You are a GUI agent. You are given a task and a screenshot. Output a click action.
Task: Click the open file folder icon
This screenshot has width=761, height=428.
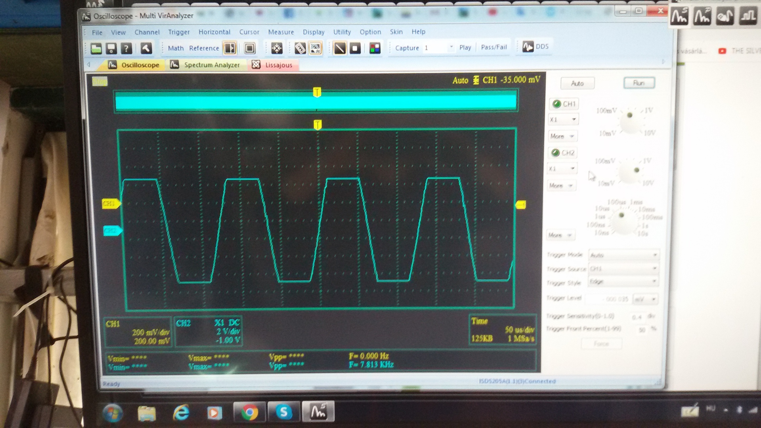[x=96, y=48]
